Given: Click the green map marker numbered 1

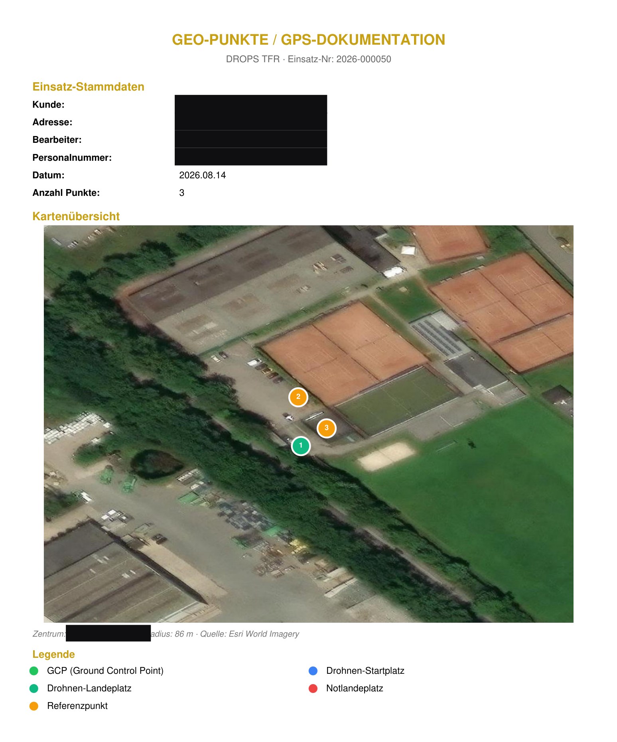Looking at the screenshot, I should click(301, 446).
